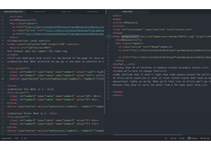This screenshot has height=150, width=211.
Task: Open the tutorial.html tab
Action: pyautogui.click(x=39, y=12)
